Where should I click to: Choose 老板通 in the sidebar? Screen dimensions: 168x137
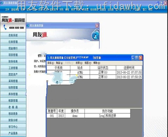click(13, 107)
